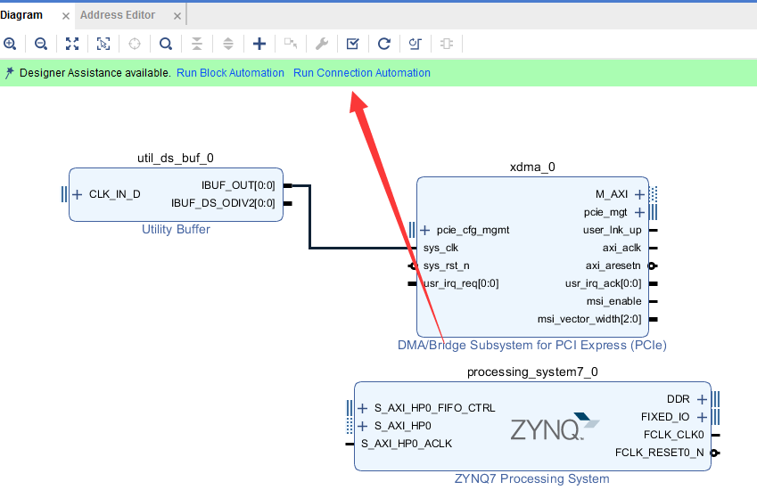Close the Diagram tab
The width and height of the screenshot is (757, 490).
click(x=66, y=16)
